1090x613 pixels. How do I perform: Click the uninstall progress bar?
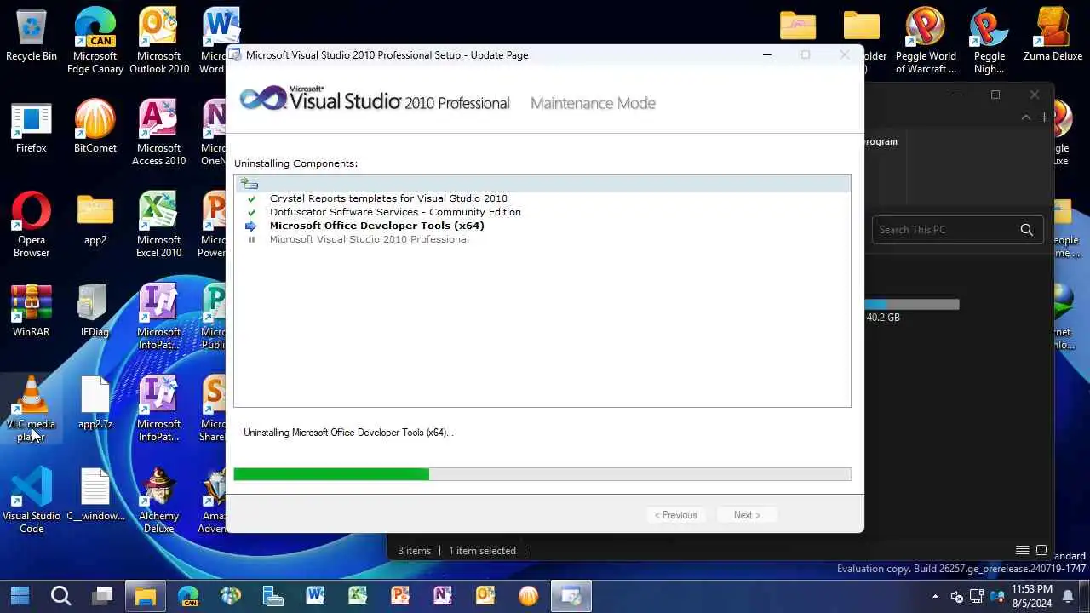point(542,474)
